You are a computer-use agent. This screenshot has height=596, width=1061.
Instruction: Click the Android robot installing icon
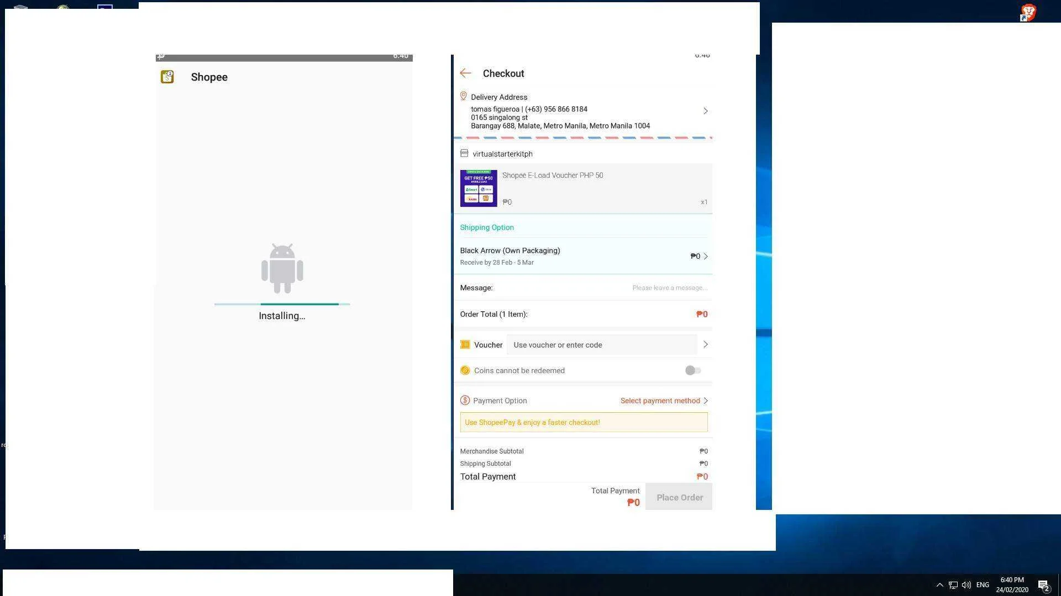tap(282, 268)
